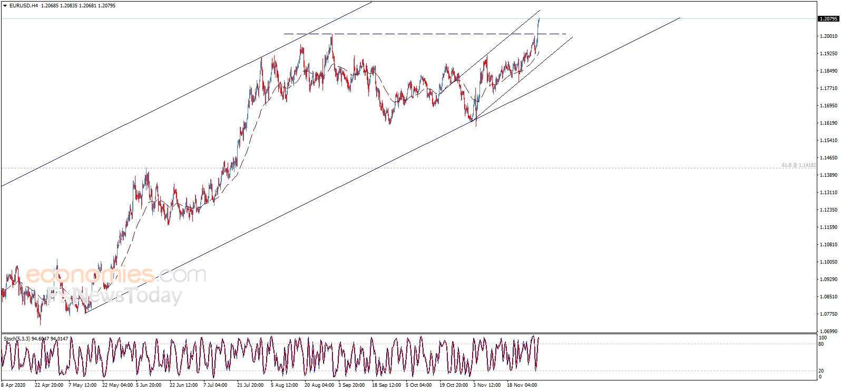Click the 19 Oct 20:00 time label
Screen dimensions: 841x391
454,385
